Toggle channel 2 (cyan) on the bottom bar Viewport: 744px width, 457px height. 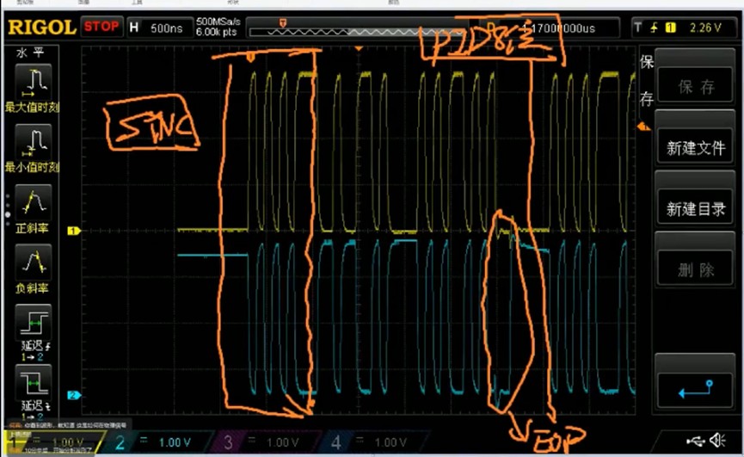[x=155, y=442]
